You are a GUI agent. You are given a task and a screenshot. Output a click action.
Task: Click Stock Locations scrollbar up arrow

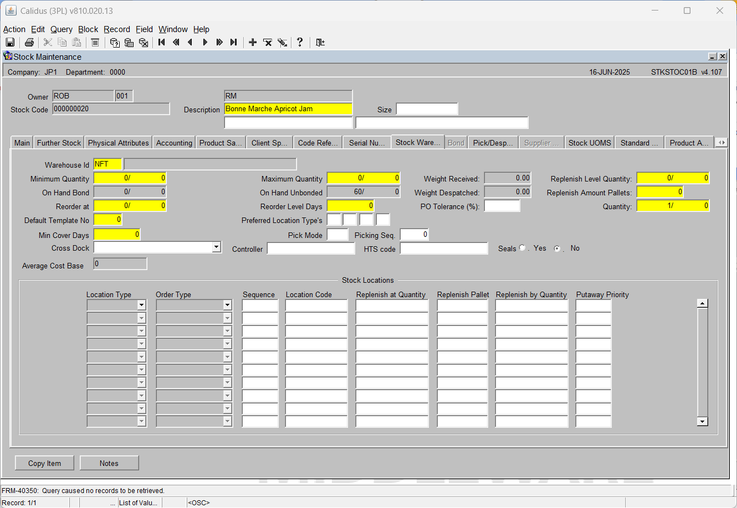[703, 303]
